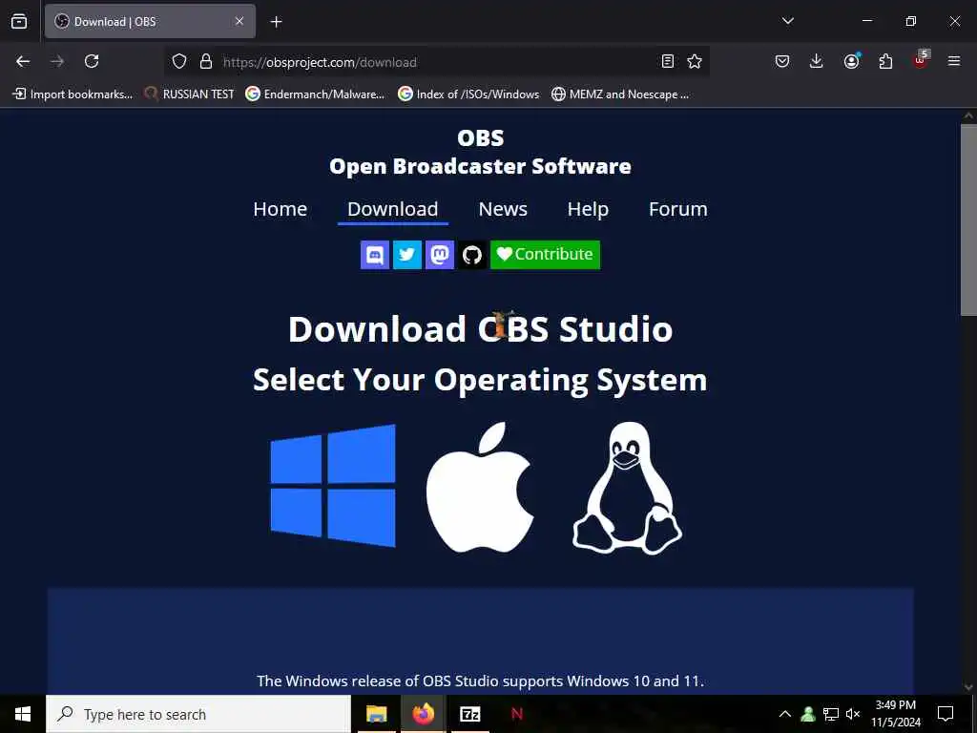
Task: Click the taskbar search box
Action: coord(198,714)
